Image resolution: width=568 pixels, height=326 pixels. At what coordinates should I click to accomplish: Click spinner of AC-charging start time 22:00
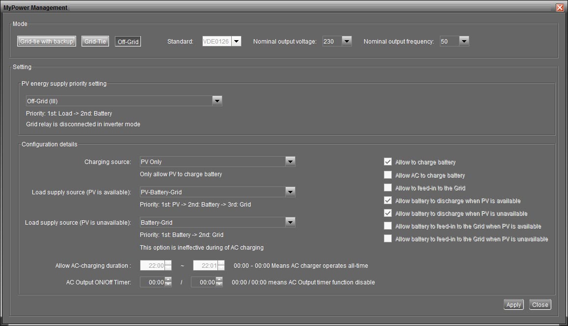[168, 266]
